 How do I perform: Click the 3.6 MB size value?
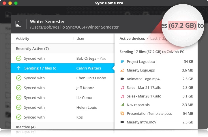coord(188,70)
